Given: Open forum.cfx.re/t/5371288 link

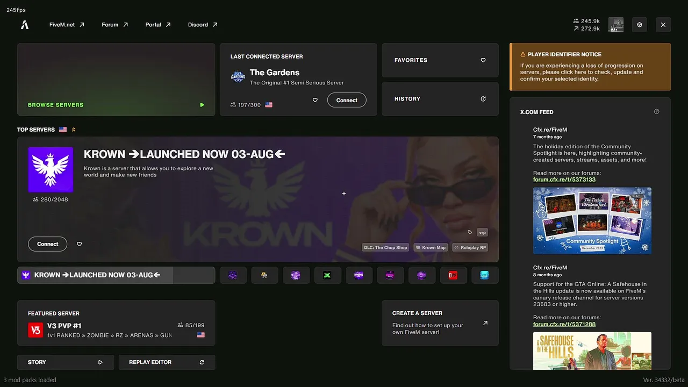Looking at the screenshot, I should click(564, 324).
